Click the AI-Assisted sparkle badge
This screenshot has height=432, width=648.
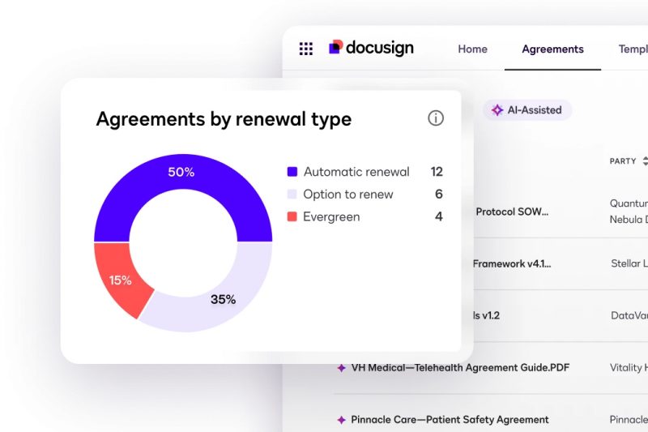[x=527, y=110]
